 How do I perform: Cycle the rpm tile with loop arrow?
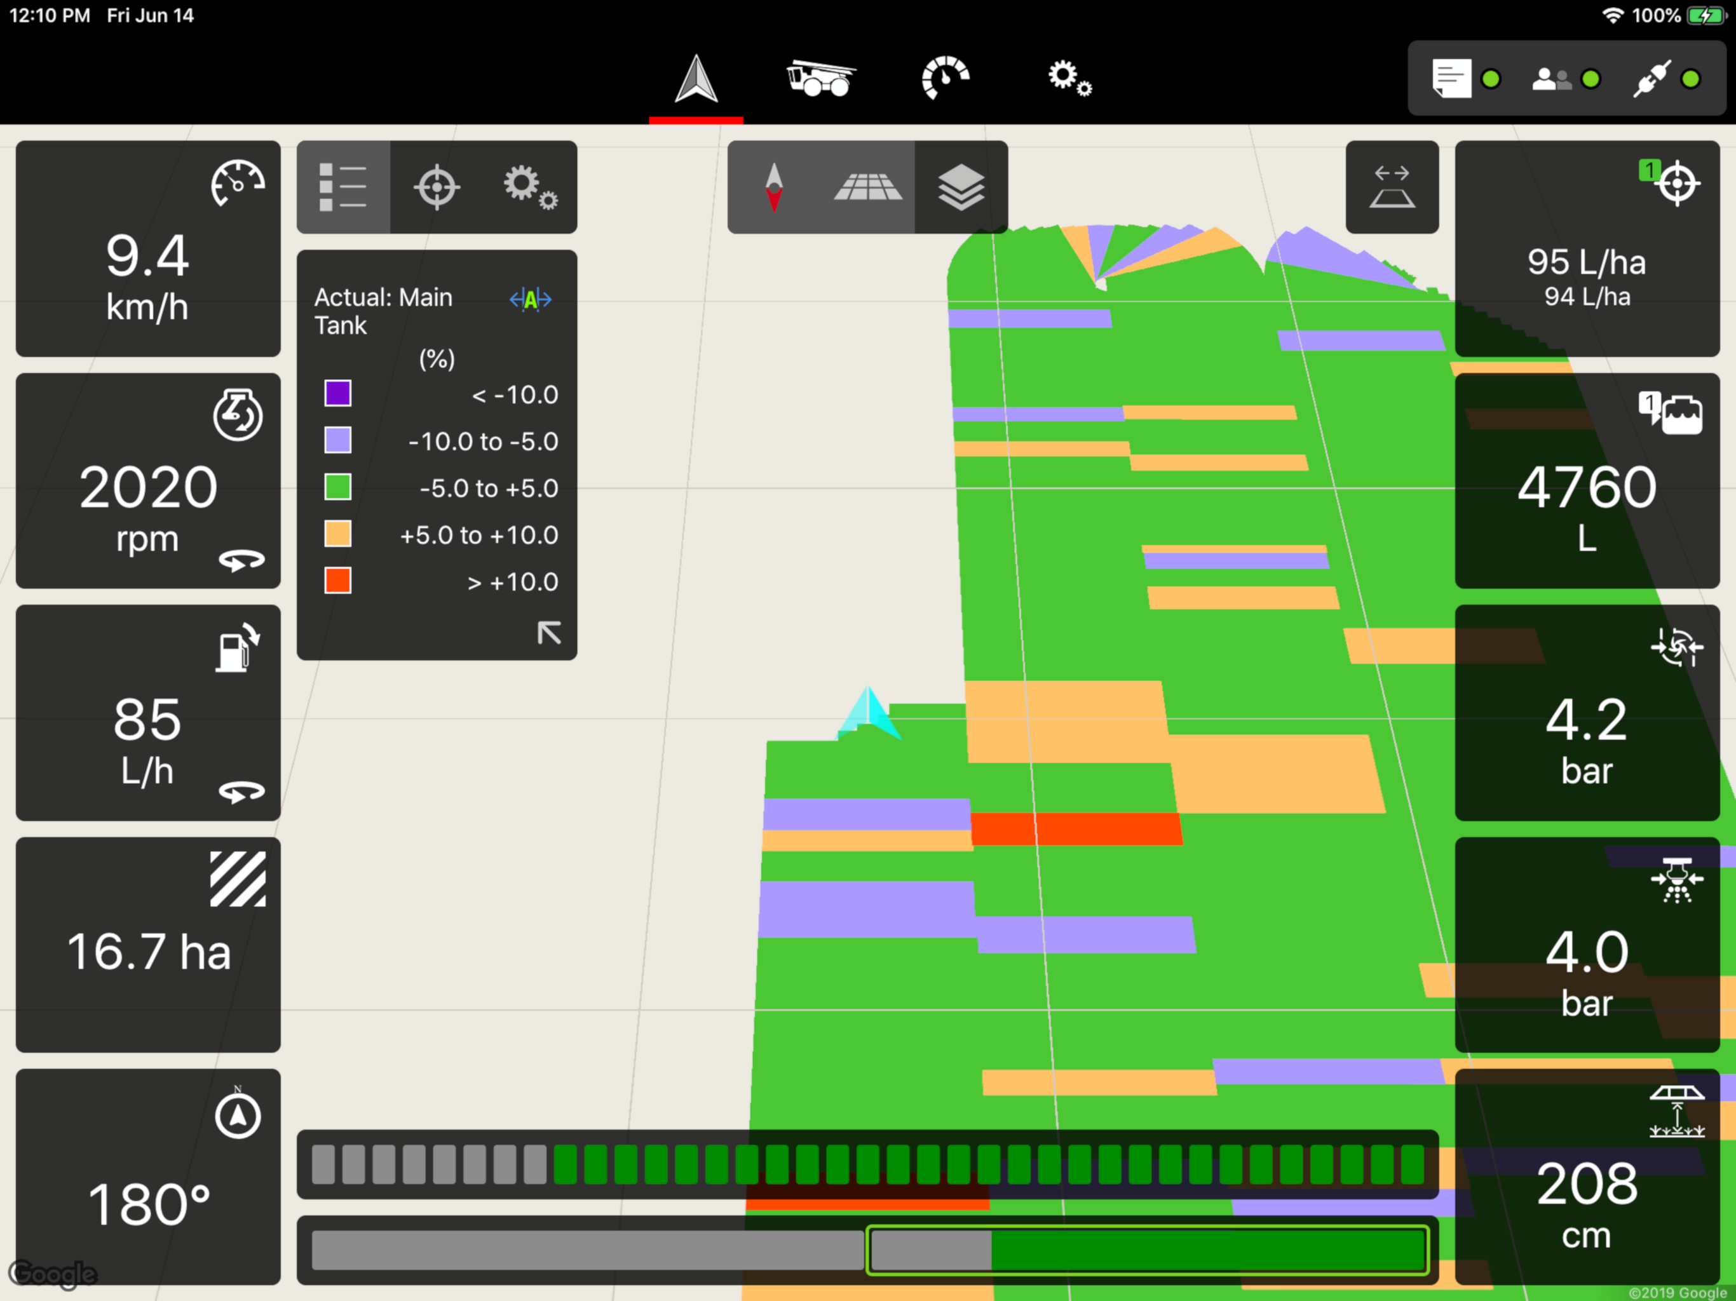(241, 561)
